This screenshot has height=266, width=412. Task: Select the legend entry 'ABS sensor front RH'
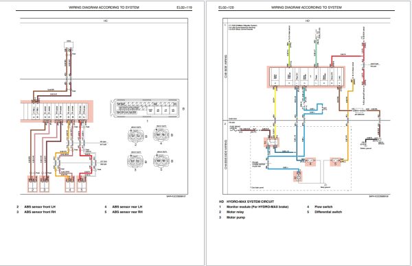click(x=40, y=212)
